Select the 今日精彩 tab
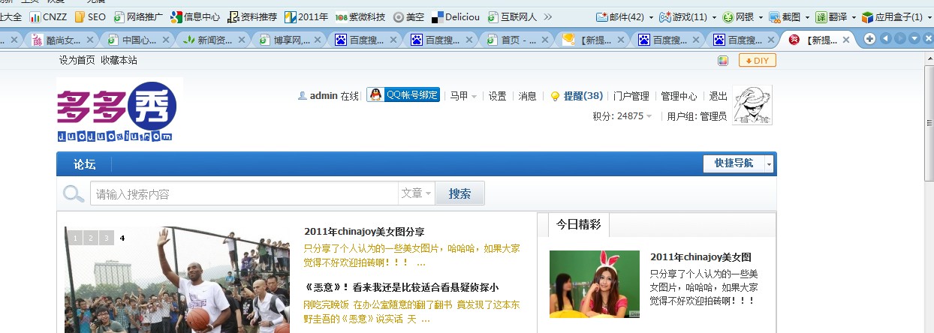The height and width of the screenshot is (333, 934). coord(579,225)
